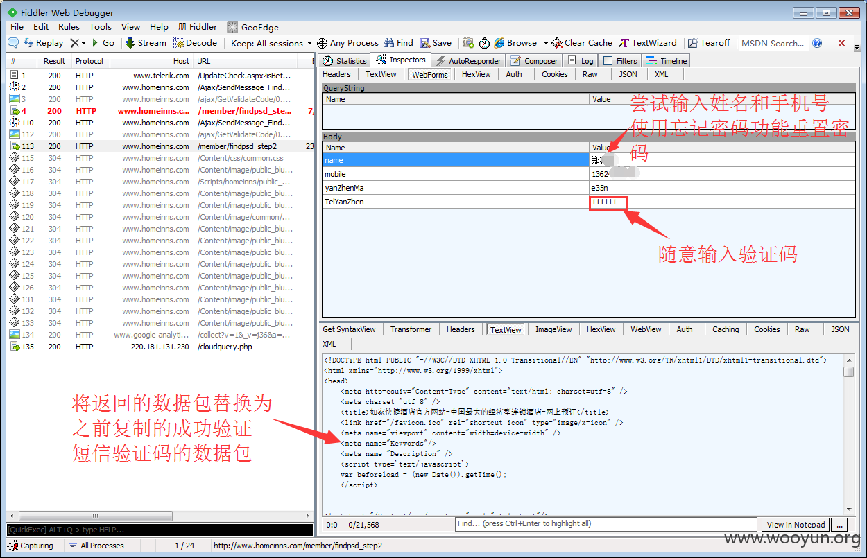Click the comment (speech bubble) toolbar icon
This screenshot has height=558, width=867.
pyautogui.click(x=13, y=43)
